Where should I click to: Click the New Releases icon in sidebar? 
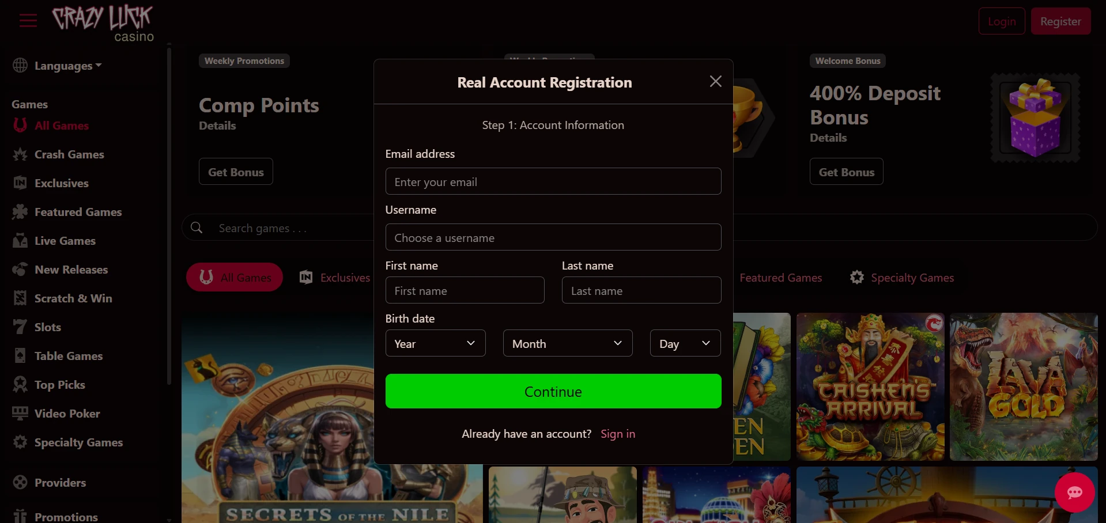pos(20,270)
